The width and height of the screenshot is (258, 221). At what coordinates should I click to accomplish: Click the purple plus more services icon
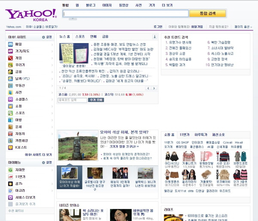(x=10, y=197)
